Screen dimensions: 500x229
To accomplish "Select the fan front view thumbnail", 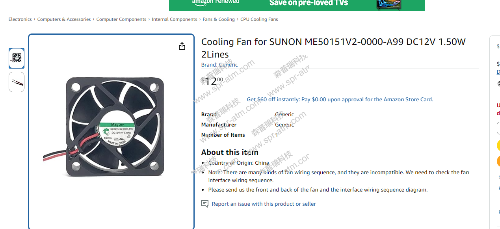I will pyautogui.click(x=17, y=58).
